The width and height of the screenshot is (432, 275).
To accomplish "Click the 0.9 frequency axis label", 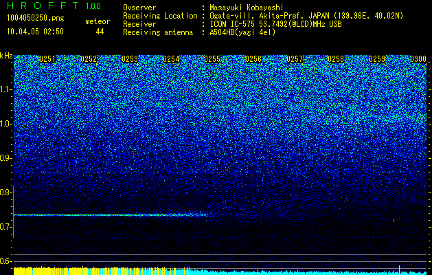I will coord(5,158).
